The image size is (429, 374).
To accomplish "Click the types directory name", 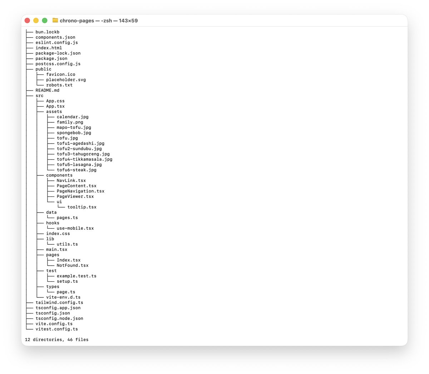I will pos(53,287).
